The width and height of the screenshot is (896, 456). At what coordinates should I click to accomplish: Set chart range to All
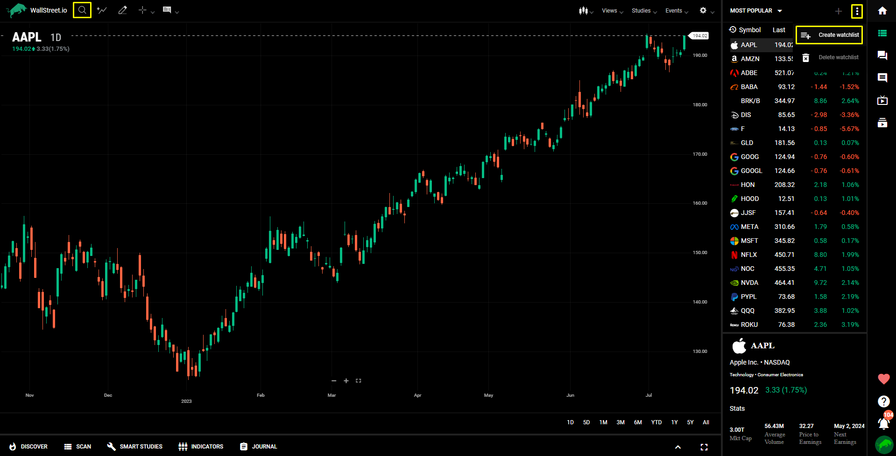click(706, 422)
